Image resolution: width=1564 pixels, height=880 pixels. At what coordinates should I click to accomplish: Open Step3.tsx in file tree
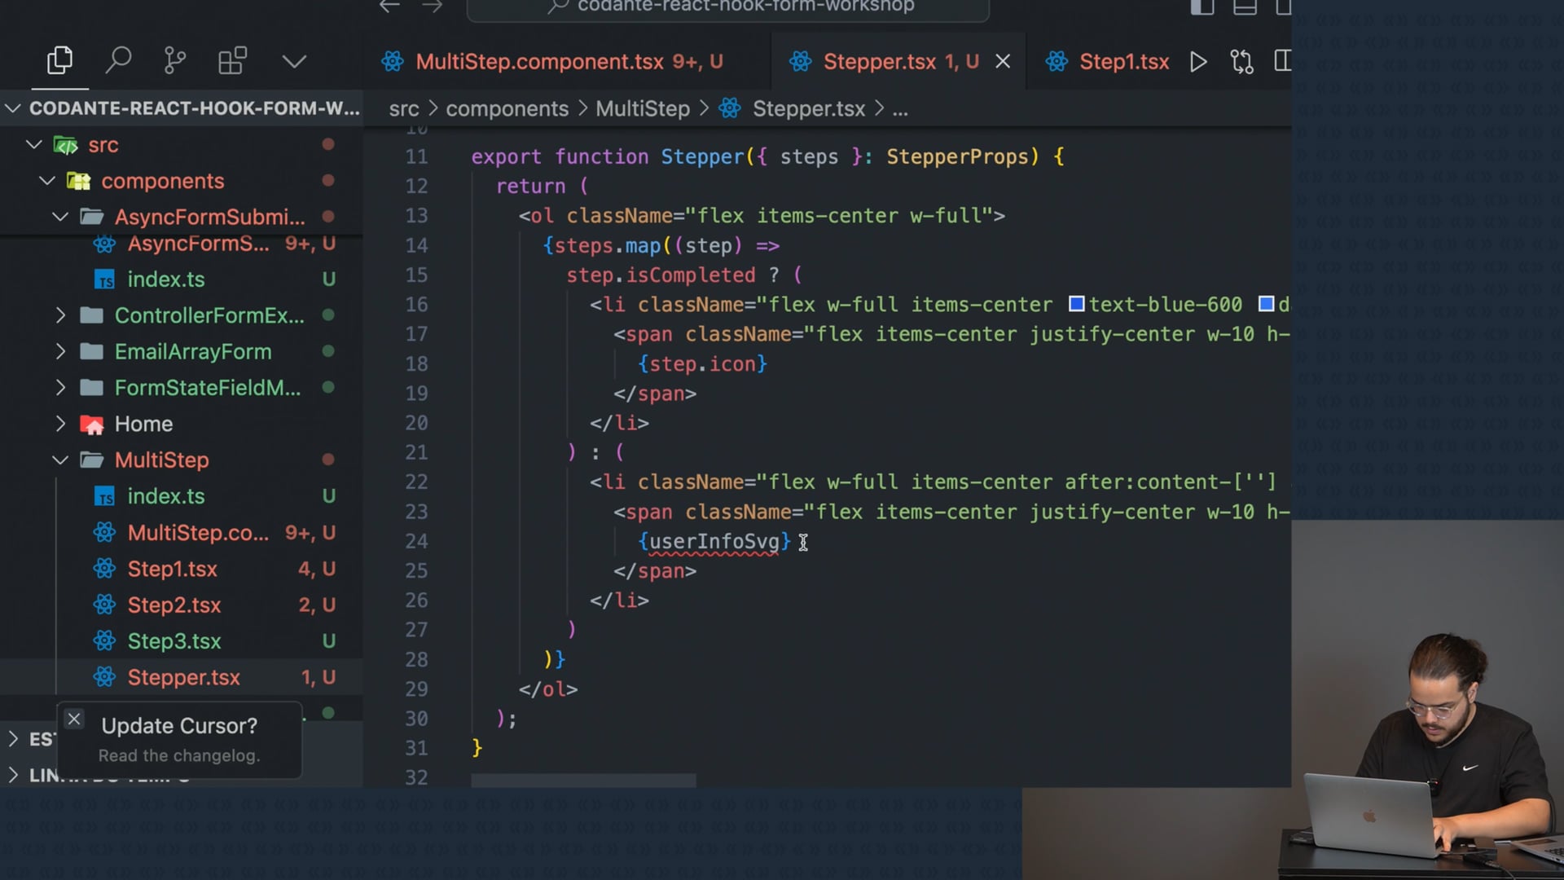coord(174,641)
